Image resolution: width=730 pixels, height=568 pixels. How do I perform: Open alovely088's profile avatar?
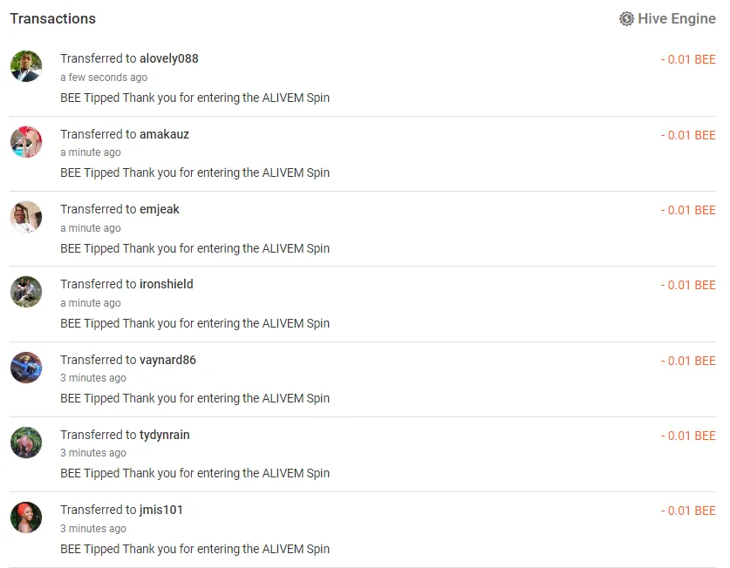26,66
